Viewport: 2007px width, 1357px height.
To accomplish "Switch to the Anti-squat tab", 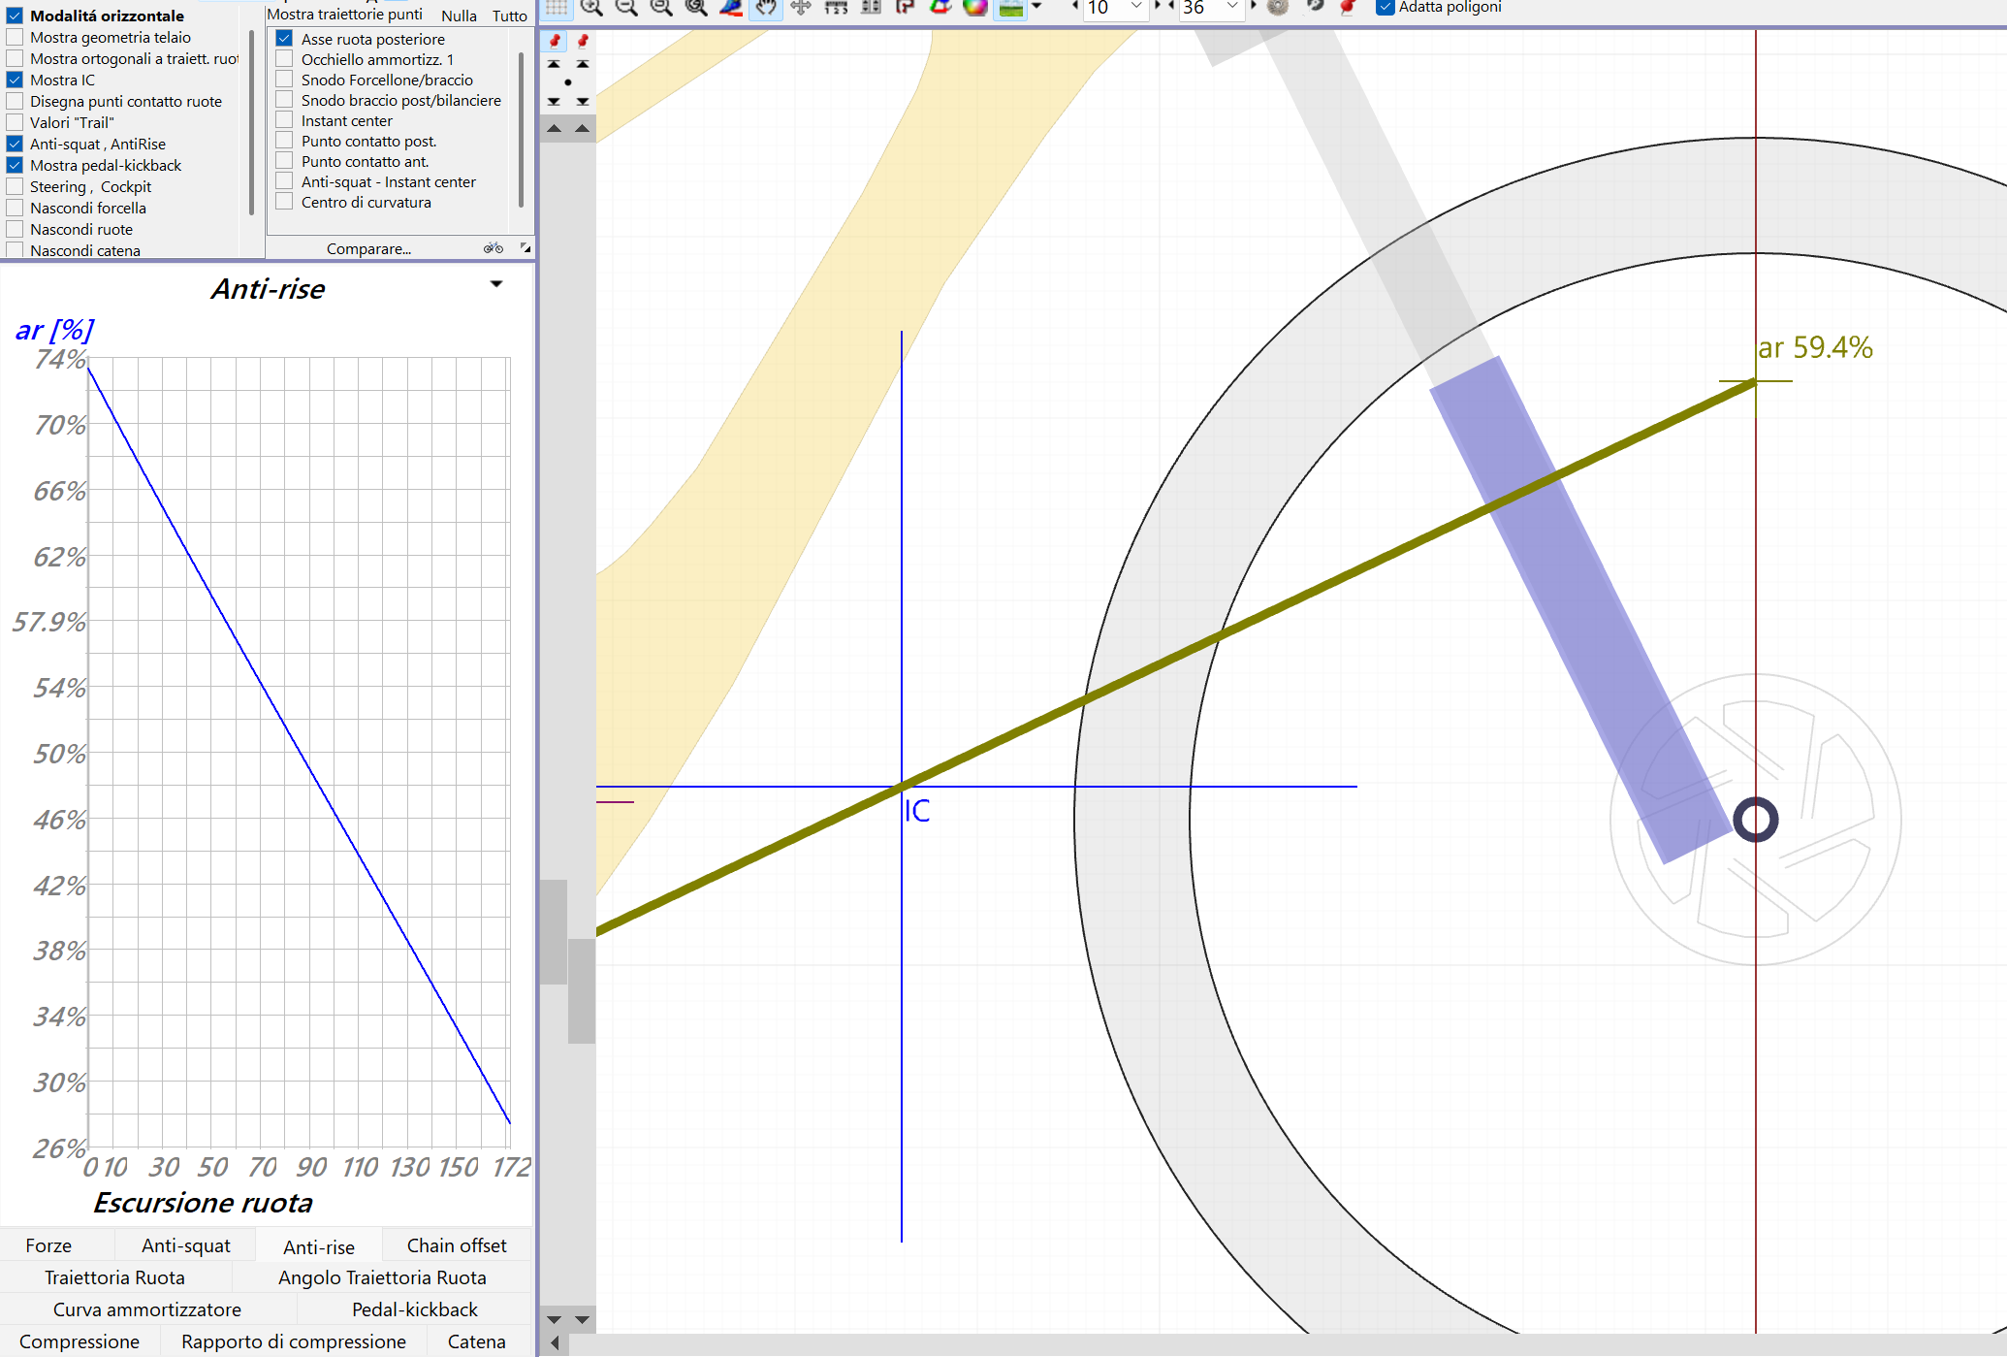I will [x=185, y=1245].
